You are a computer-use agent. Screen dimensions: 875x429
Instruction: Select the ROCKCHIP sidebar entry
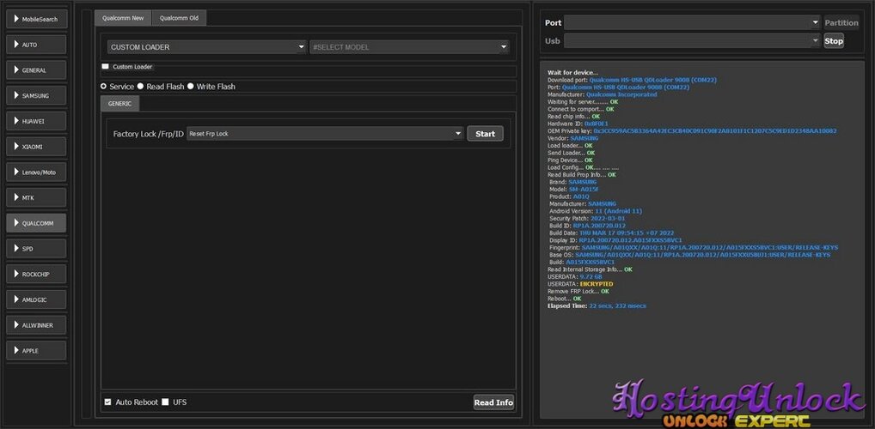36,274
